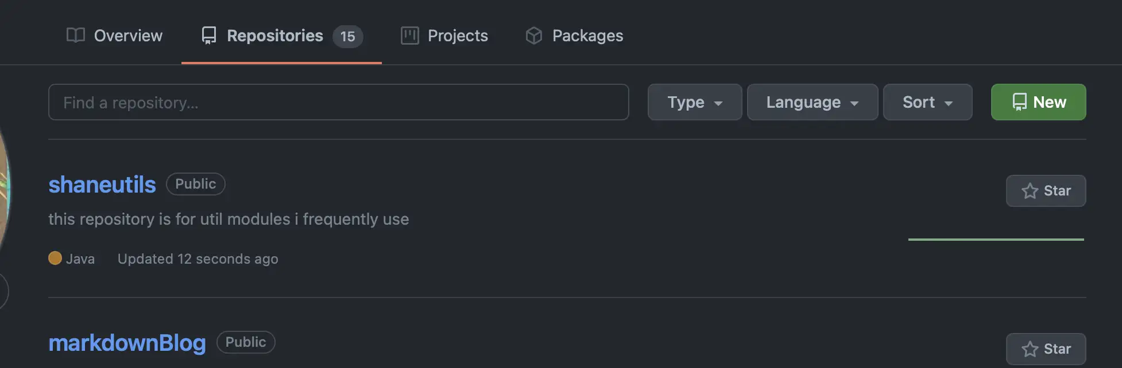Click the Projects board icon

409,36
